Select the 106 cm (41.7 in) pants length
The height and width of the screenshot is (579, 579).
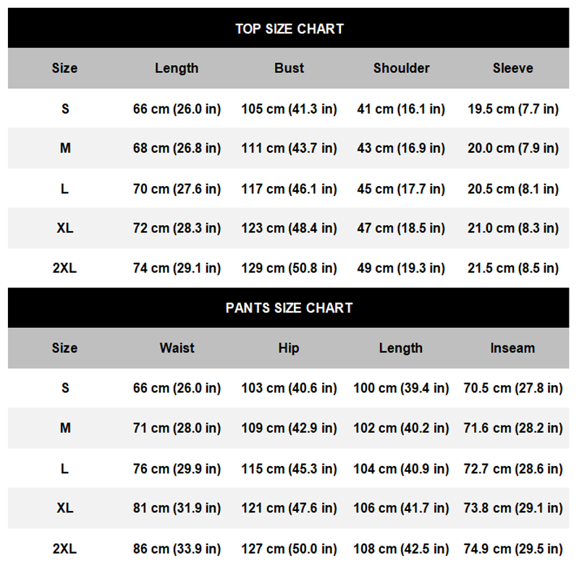coord(401,508)
